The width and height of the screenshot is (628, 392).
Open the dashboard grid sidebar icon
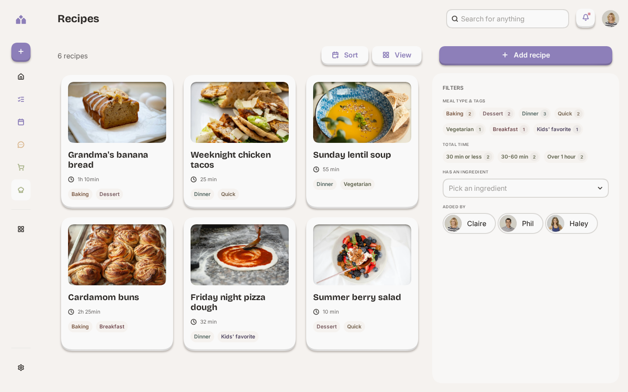pyautogui.click(x=21, y=229)
